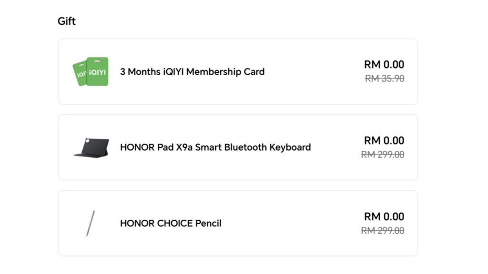Image resolution: width=488 pixels, height=274 pixels.
Task: Click the word Pencil in the third gift title
Action: (208, 223)
